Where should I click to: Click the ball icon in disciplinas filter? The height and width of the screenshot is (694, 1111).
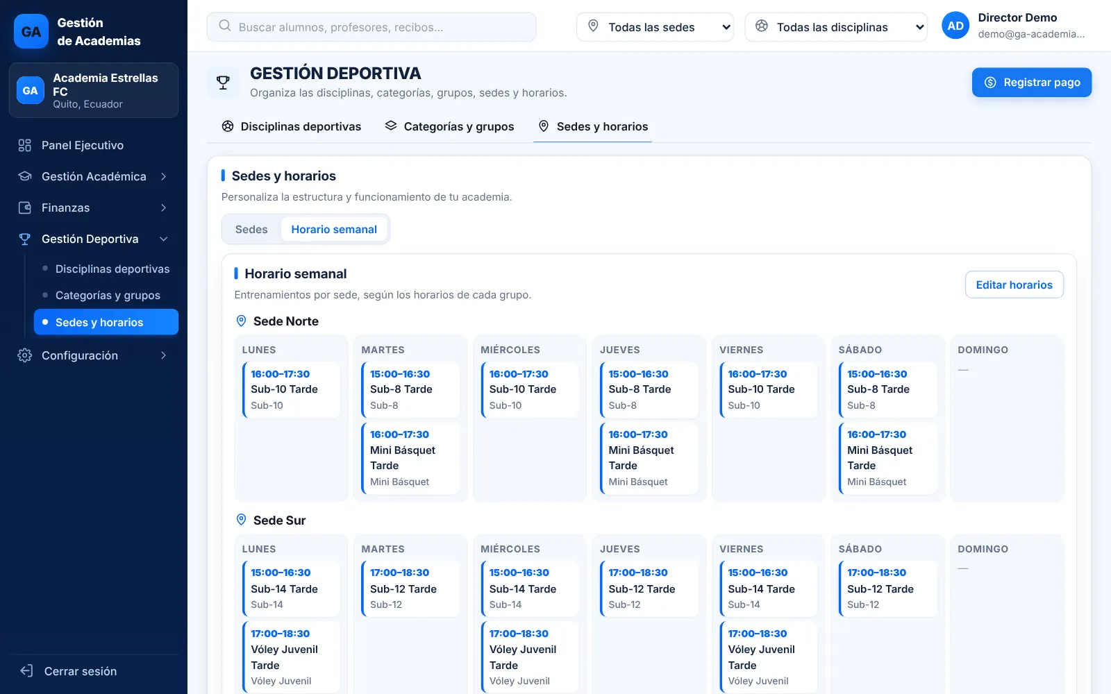click(x=762, y=26)
